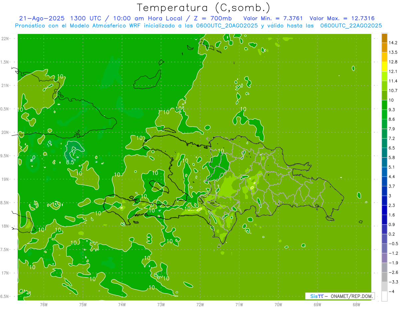Click the "-4" colorbar label

point(392,292)
